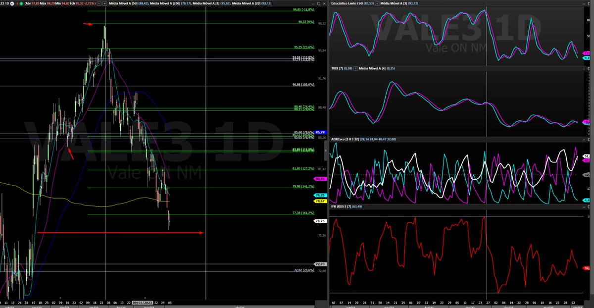Image resolution: width=594 pixels, height=308 pixels.
Task: Select the 'Média Móvel A [200]' indicator label
Action: [166, 3]
